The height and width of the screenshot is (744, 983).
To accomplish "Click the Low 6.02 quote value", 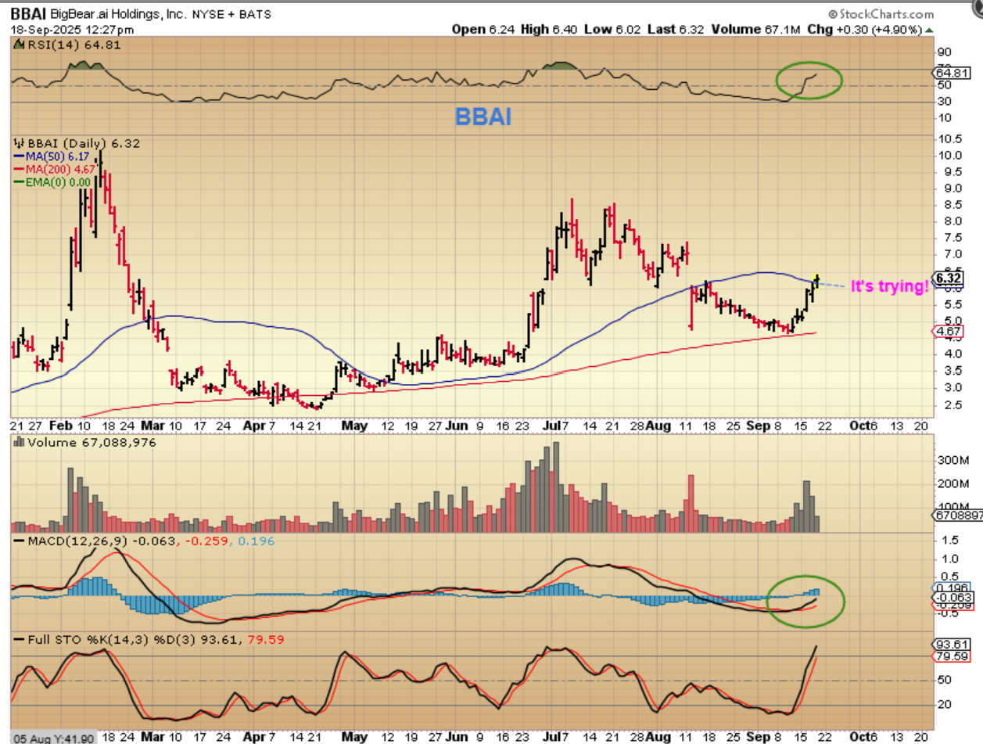I will click(x=611, y=29).
